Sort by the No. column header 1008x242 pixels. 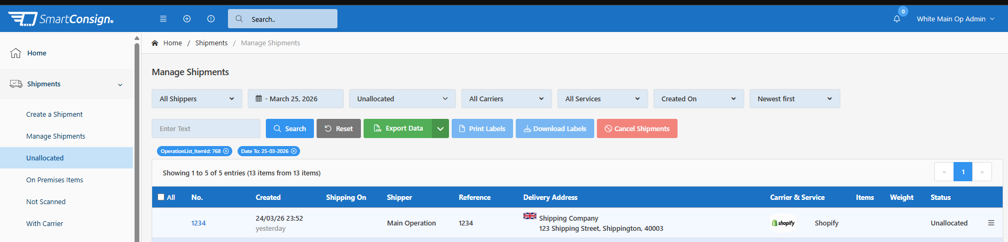tap(197, 197)
